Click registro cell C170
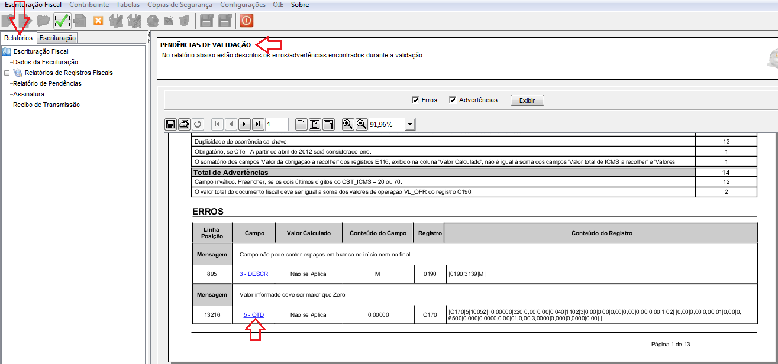 [x=429, y=315]
